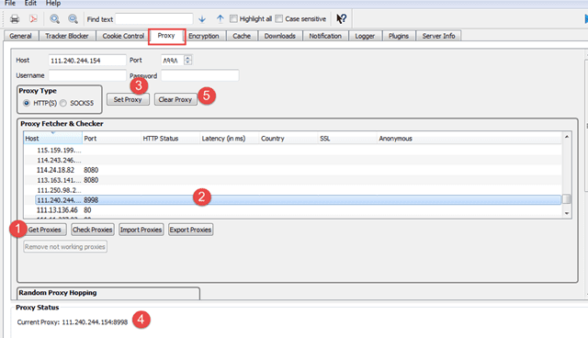Viewport: 588px width, 338px height.
Task: Sort by the Country column header
Action: [288, 139]
